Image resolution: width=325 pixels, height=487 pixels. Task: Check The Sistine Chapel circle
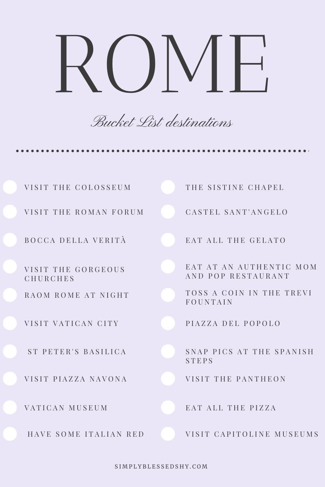[x=168, y=187]
